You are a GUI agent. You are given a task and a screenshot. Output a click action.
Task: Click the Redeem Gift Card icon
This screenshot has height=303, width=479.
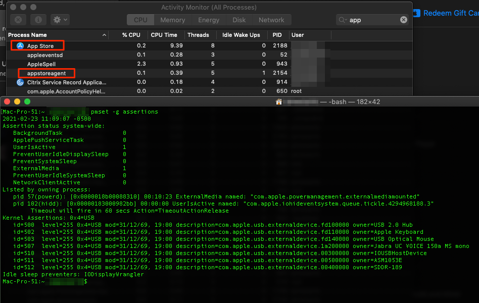click(x=417, y=13)
